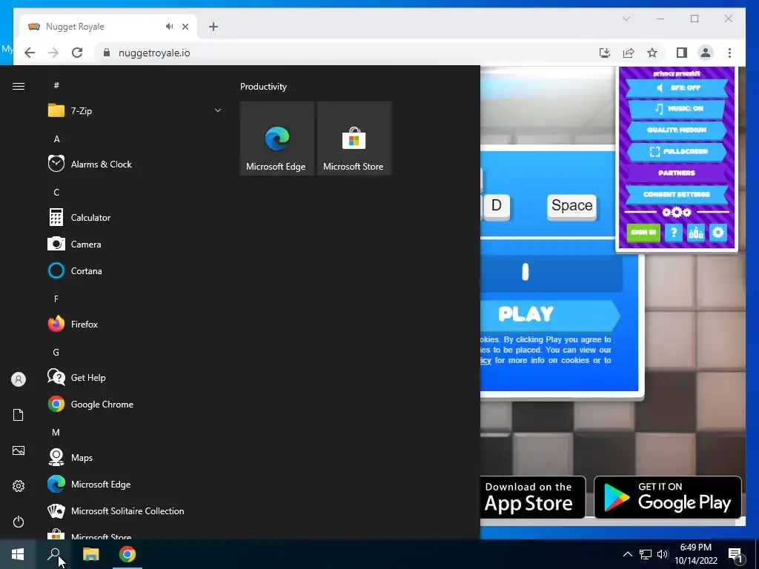Open Microsoft Edge in the app list
Viewport: 759px width, 569px height.
[x=135, y=485]
